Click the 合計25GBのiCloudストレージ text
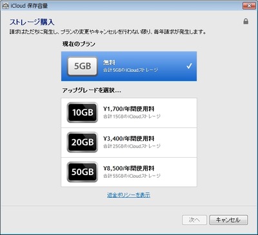Viewport: 258px width, 235px height. (132, 146)
